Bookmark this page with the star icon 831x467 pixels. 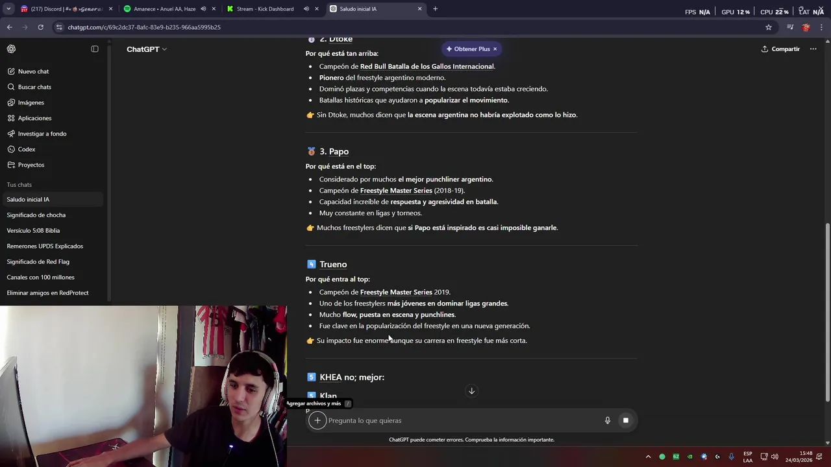pyautogui.click(x=769, y=27)
